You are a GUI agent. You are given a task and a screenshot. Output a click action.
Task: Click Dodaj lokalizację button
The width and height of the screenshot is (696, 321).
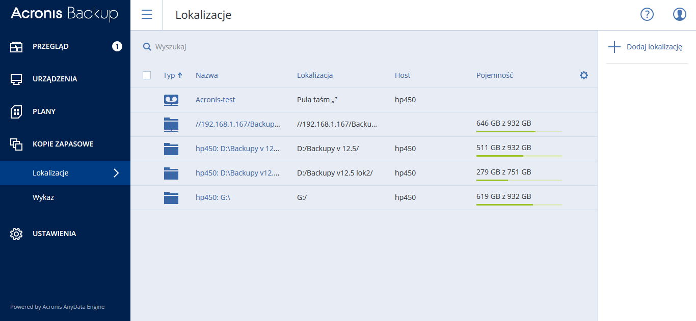tap(645, 47)
